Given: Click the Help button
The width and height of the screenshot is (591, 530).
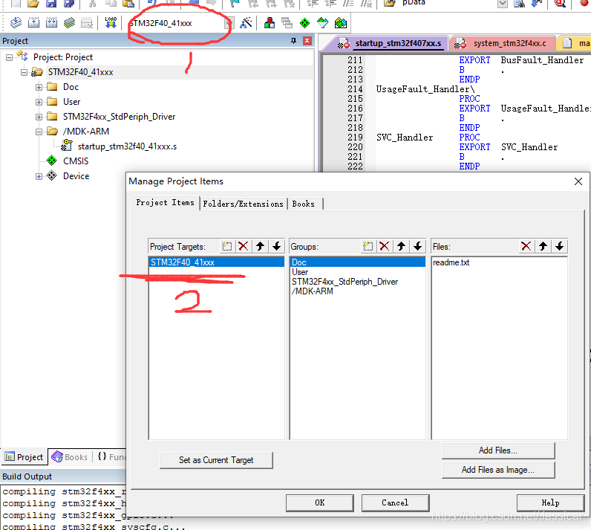Looking at the screenshot, I should (550, 502).
